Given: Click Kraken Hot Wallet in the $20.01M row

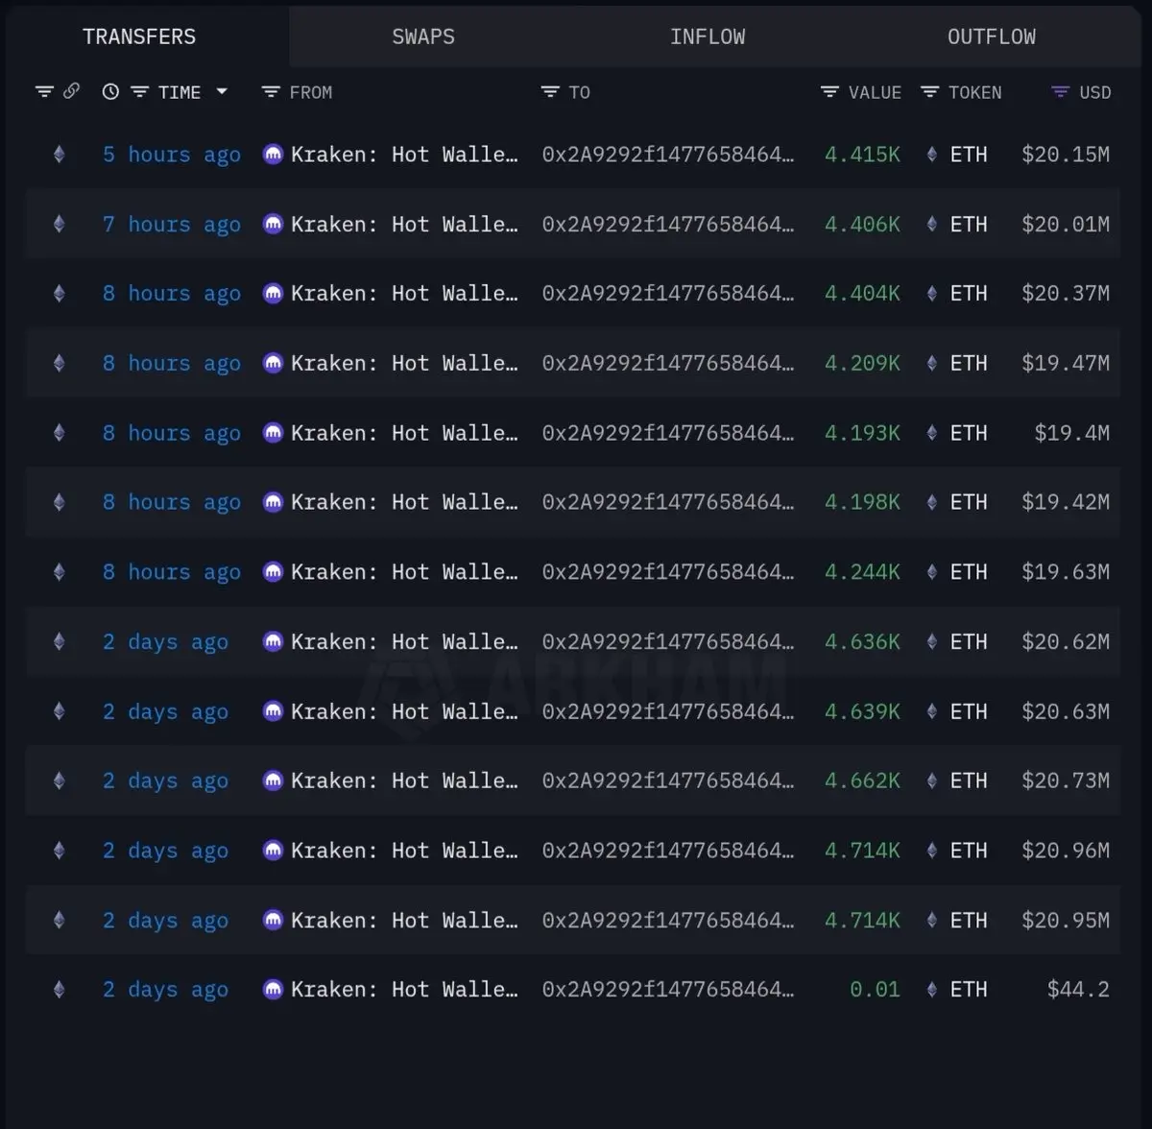Looking at the screenshot, I should (x=404, y=225).
